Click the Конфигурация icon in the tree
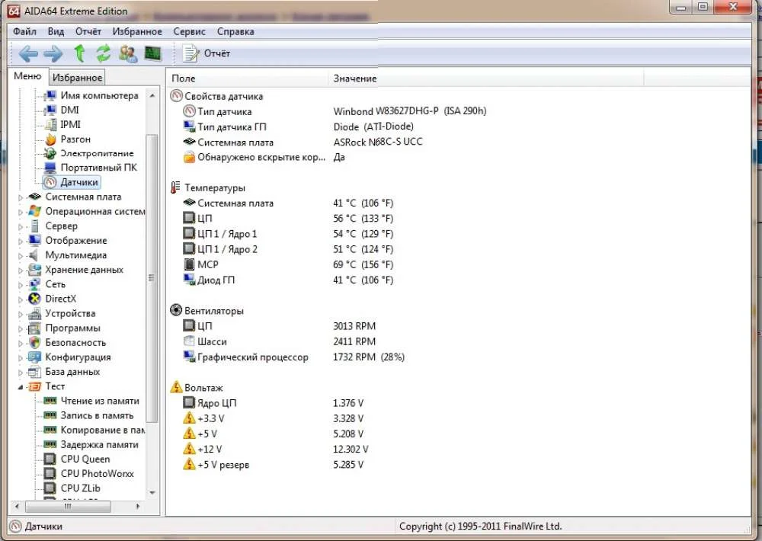Screen dimensions: 762x541 34,357
